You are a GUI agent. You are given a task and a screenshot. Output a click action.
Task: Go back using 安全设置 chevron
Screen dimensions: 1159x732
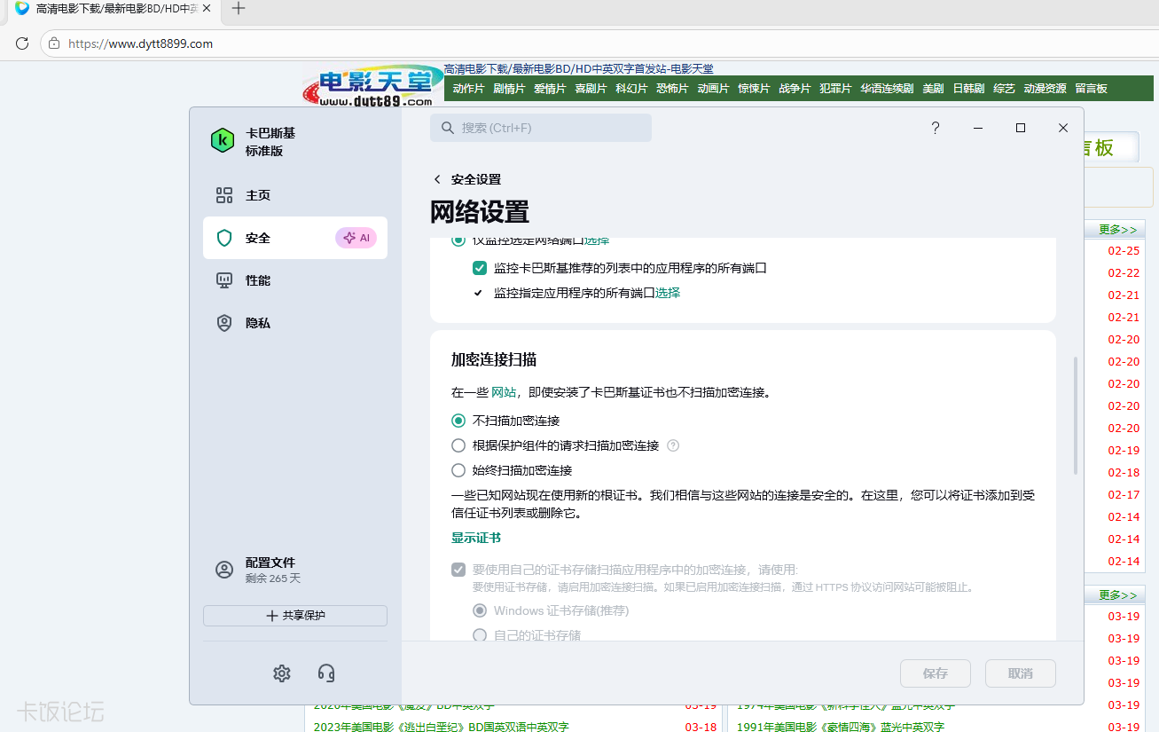436,178
